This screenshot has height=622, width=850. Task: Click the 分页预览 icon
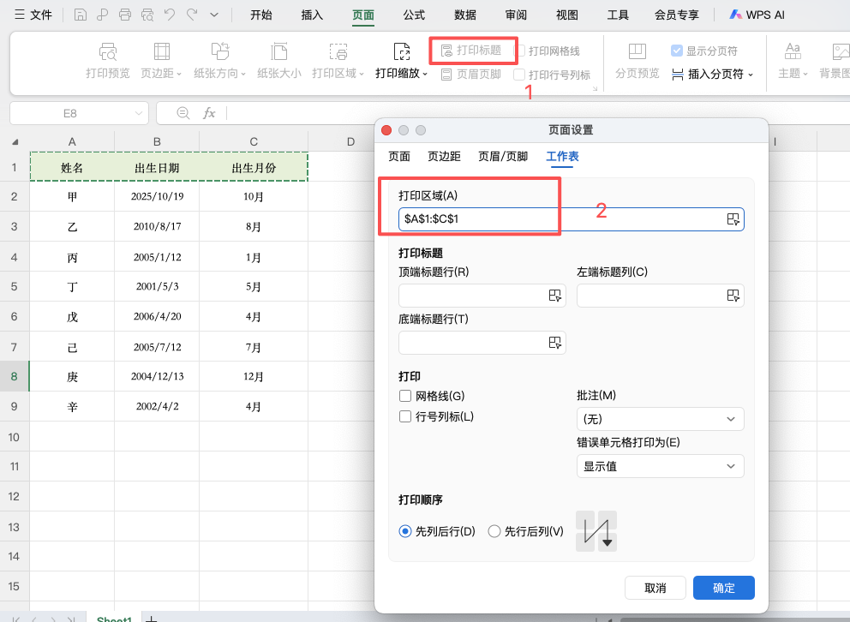point(637,52)
